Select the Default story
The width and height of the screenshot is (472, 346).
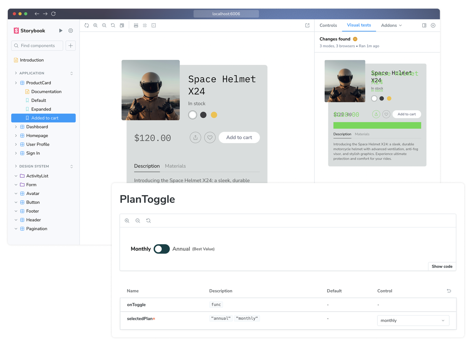39,100
